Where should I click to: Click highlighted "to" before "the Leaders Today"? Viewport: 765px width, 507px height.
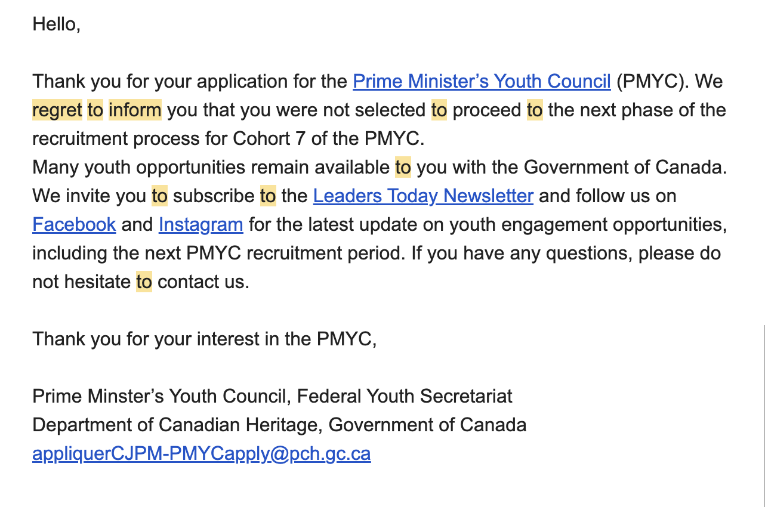pos(268,196)
